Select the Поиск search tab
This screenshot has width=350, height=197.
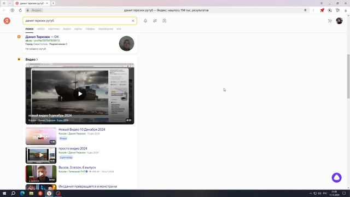pos(29,29)
